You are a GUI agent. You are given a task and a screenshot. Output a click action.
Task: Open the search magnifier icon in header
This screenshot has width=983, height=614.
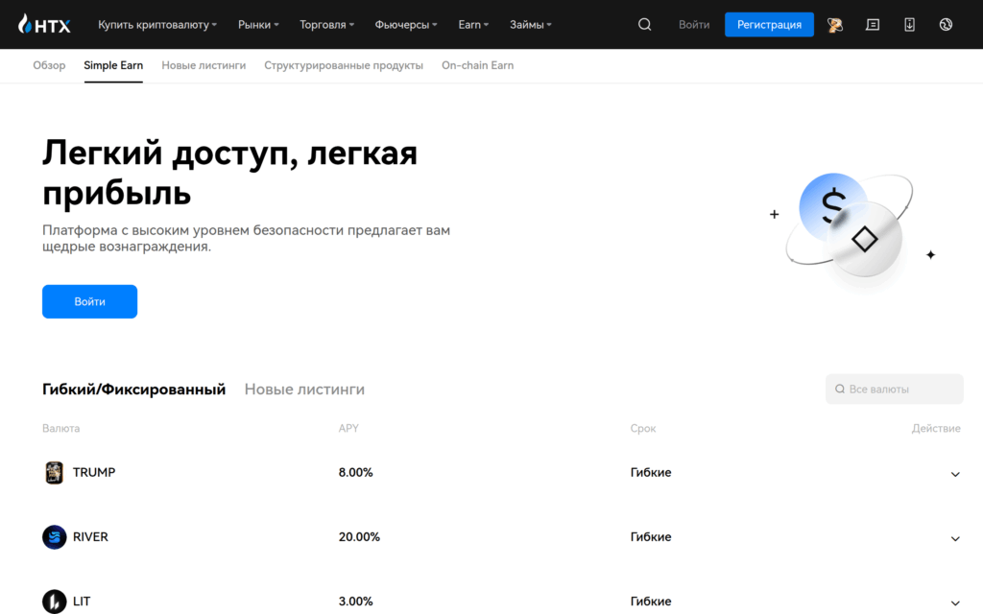pos(644,24)
